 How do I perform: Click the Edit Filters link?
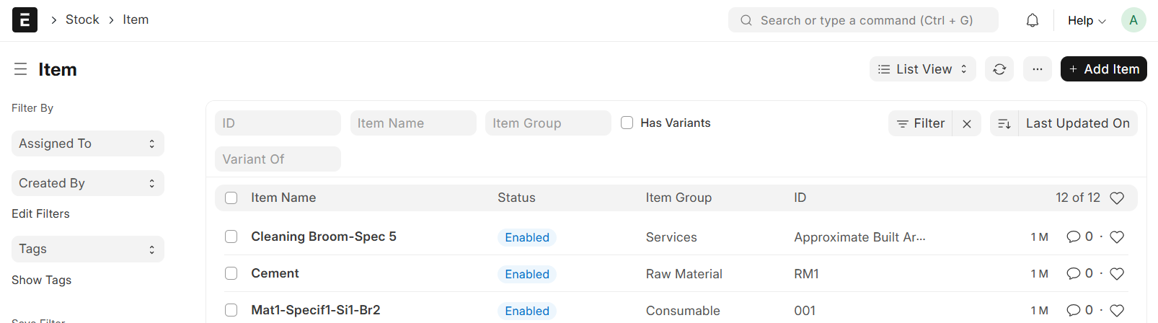tap(40, 213)
